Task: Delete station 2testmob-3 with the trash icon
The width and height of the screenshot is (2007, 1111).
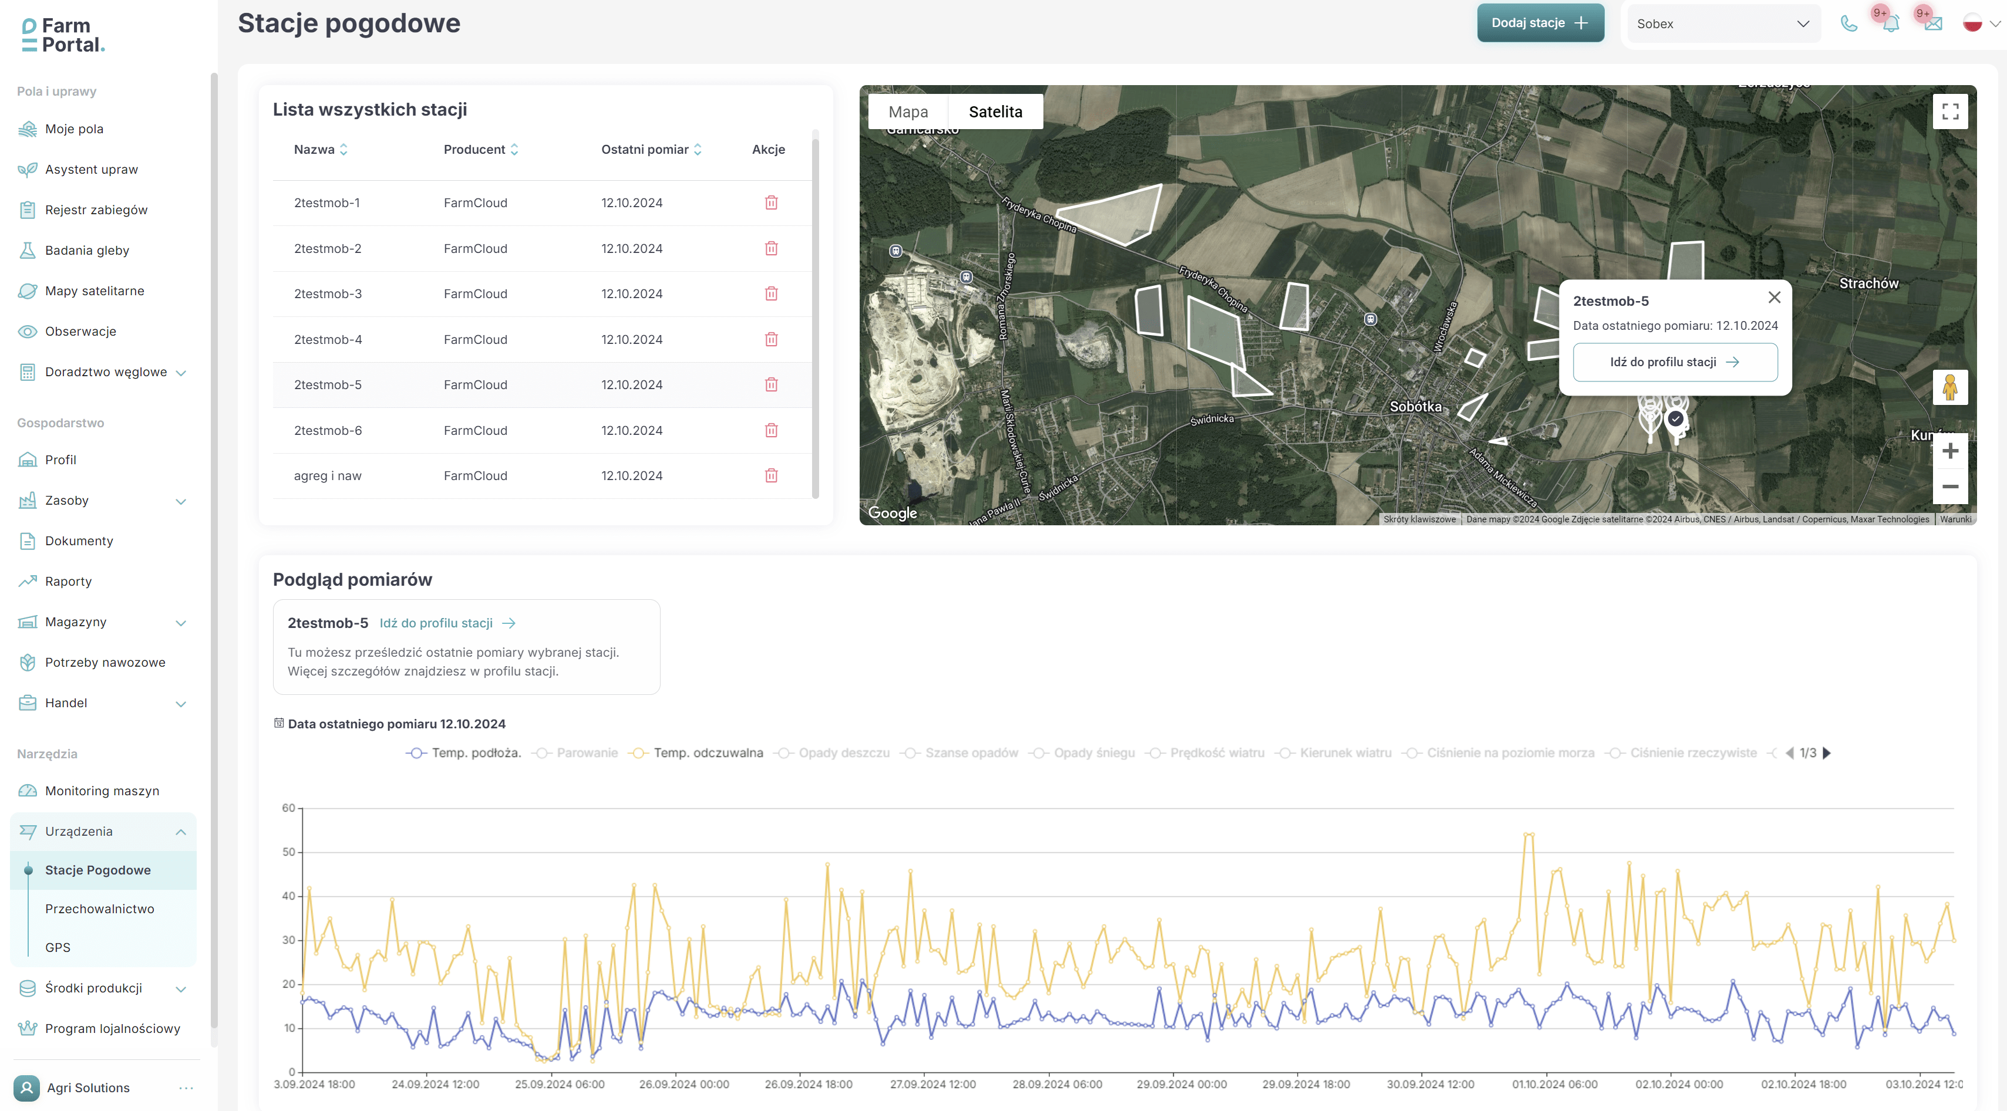Action: tap(772, 293)
